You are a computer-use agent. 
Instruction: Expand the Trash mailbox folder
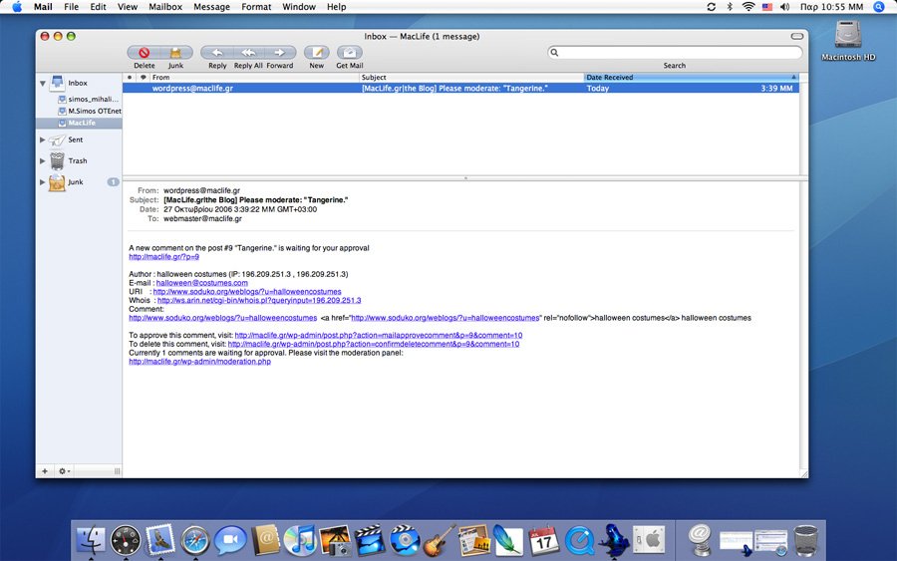[43, 161]
